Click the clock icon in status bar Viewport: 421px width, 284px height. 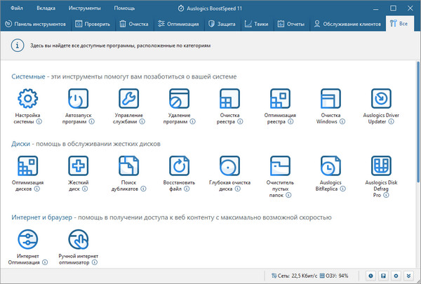pos(371,276)
